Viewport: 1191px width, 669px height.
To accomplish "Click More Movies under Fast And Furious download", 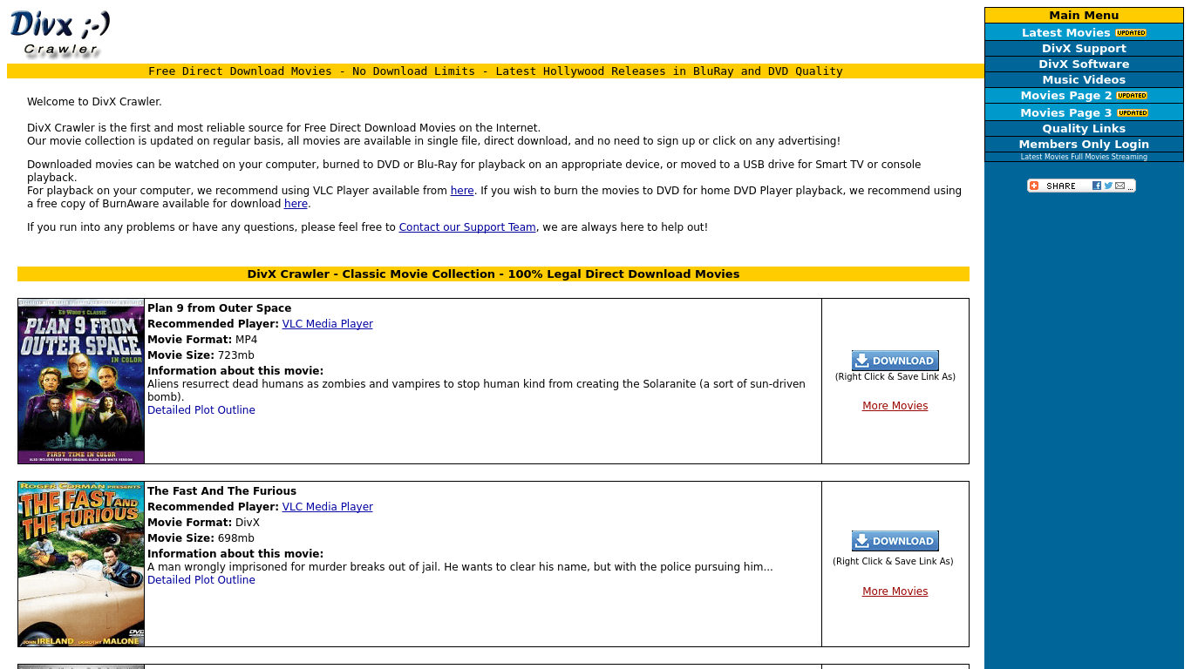I will (895, 591).
